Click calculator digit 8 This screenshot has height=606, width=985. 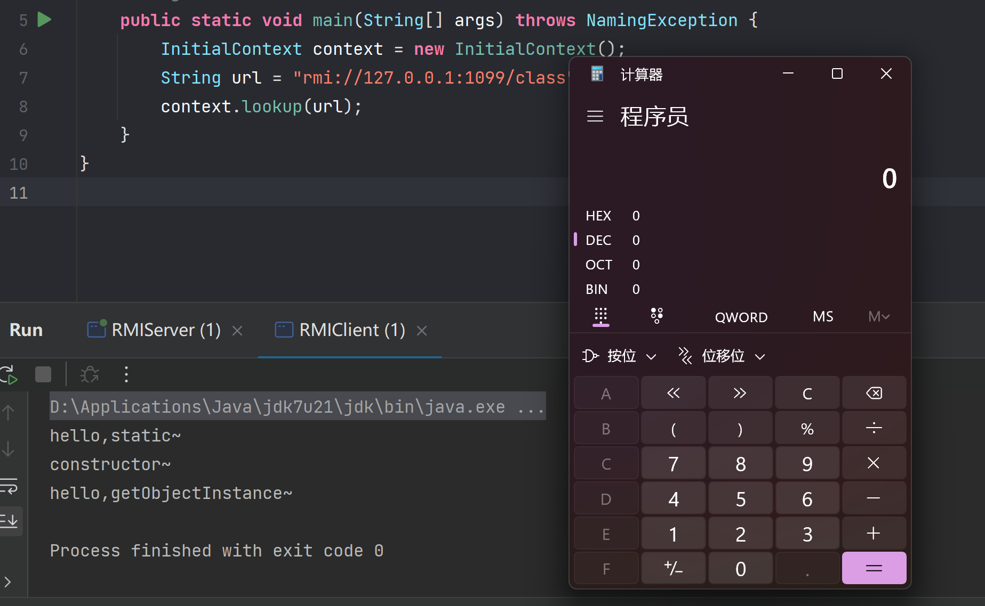pos(740,463)
